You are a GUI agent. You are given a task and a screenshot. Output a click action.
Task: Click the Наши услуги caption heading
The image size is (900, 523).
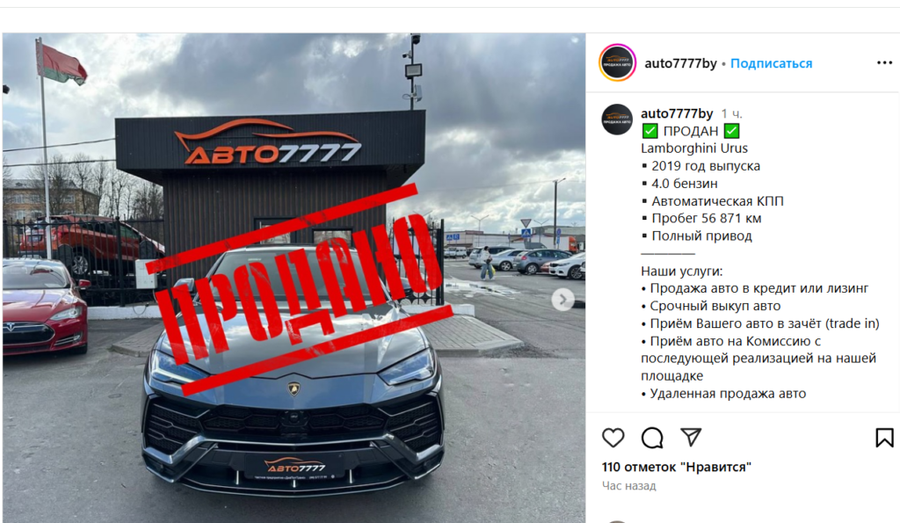[x=681, y=271]
